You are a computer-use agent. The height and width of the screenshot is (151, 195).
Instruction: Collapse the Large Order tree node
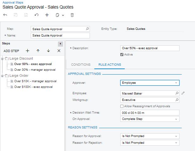[x=2, y=76]
